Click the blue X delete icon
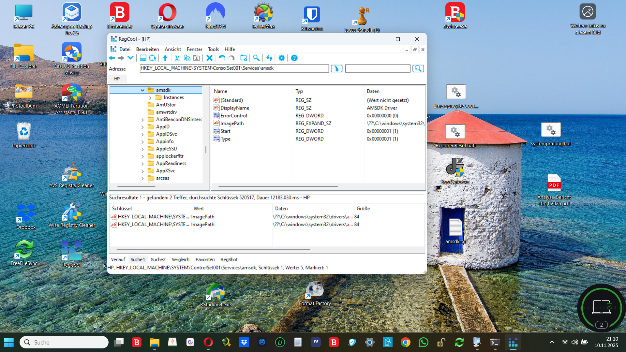The height and width of the screenshot is (352, 626). [x=209, y=58]
